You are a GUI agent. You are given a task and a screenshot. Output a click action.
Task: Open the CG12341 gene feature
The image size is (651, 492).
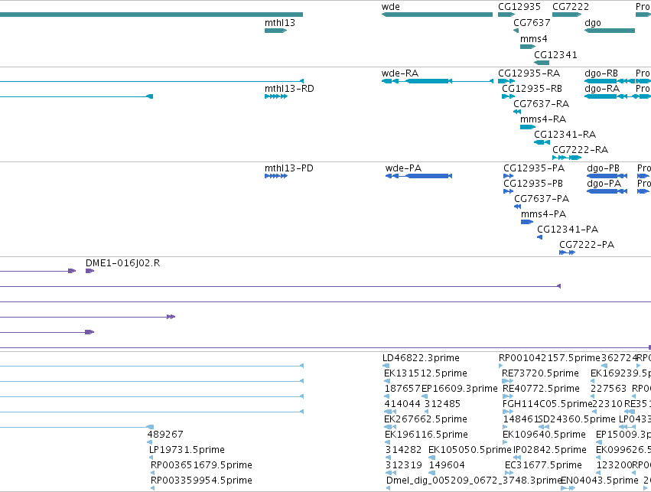(x=542, y=63)
